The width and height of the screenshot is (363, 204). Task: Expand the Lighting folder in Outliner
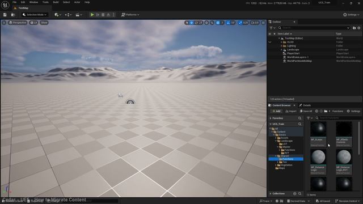pyautogui.click(x=281, y=46)
